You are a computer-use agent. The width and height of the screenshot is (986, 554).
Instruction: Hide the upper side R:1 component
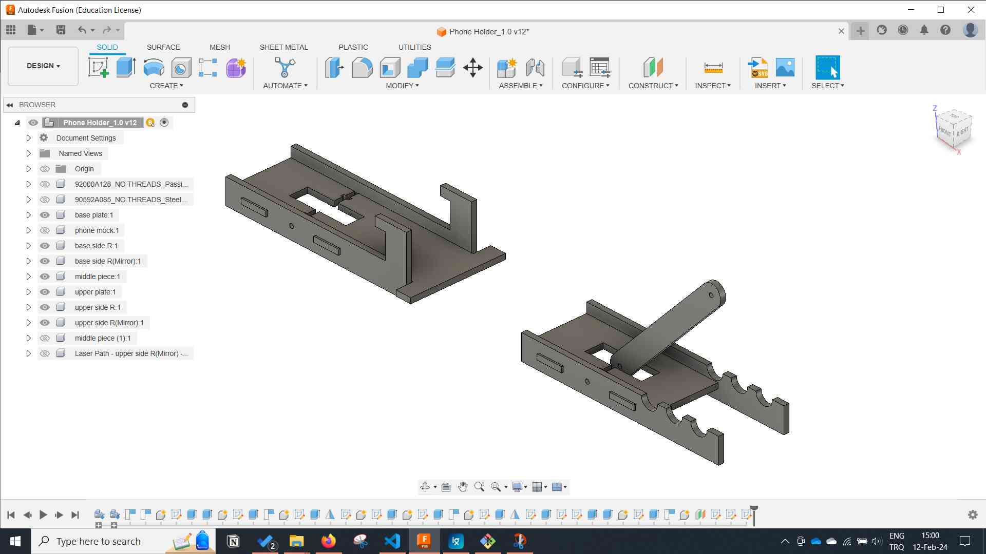click(45, 307)
